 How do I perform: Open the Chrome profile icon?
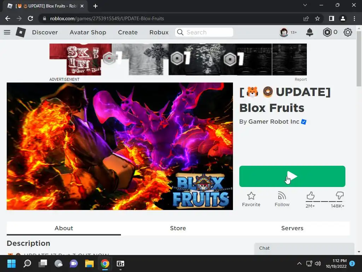pyautogui.click(x=343, y=18)
